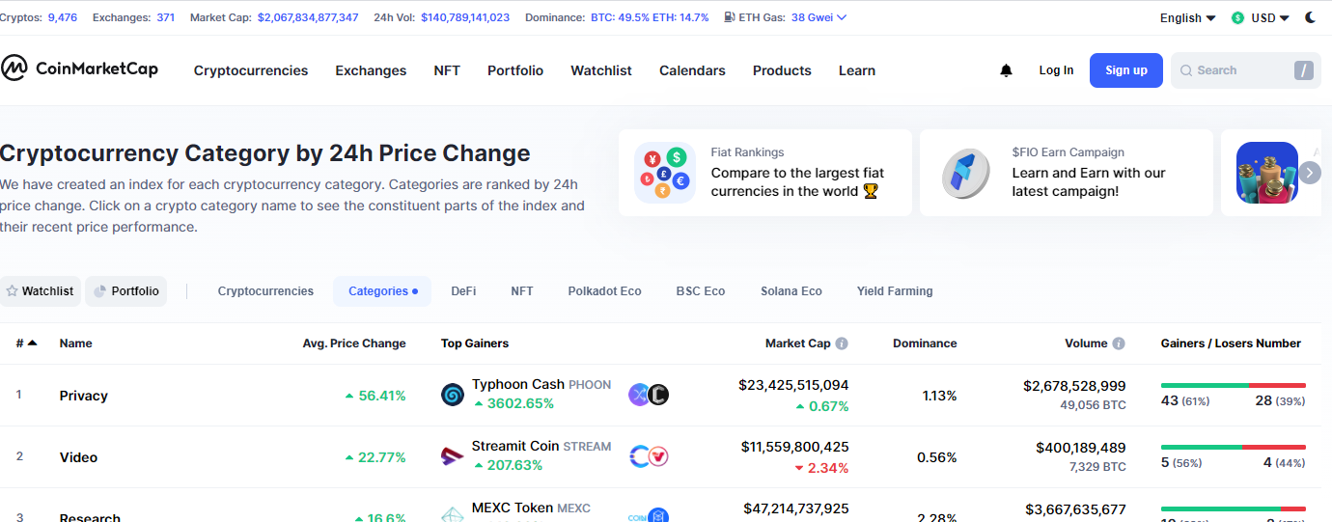The width and height of the screenshot is (1332, 522).
Task: Switch to the Polkadot Eco tab
Action: [604, 290]
